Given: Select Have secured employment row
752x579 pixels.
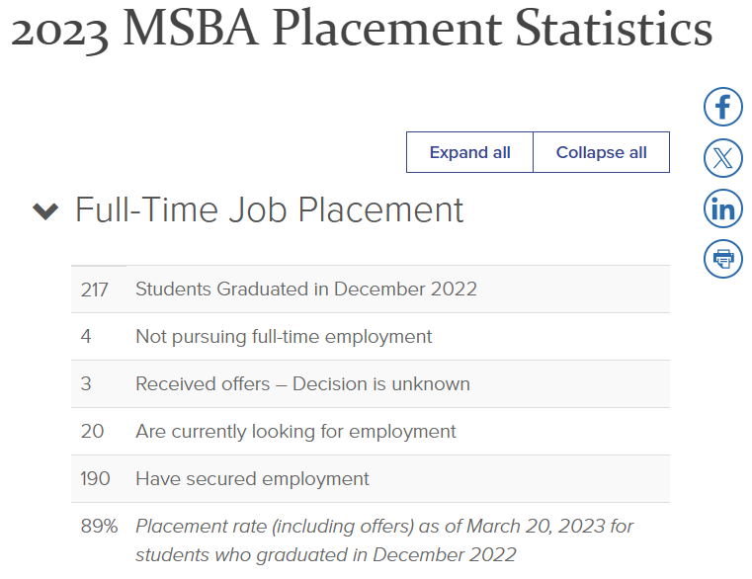Looking at the screenshot, I should (x=371, y=479).
